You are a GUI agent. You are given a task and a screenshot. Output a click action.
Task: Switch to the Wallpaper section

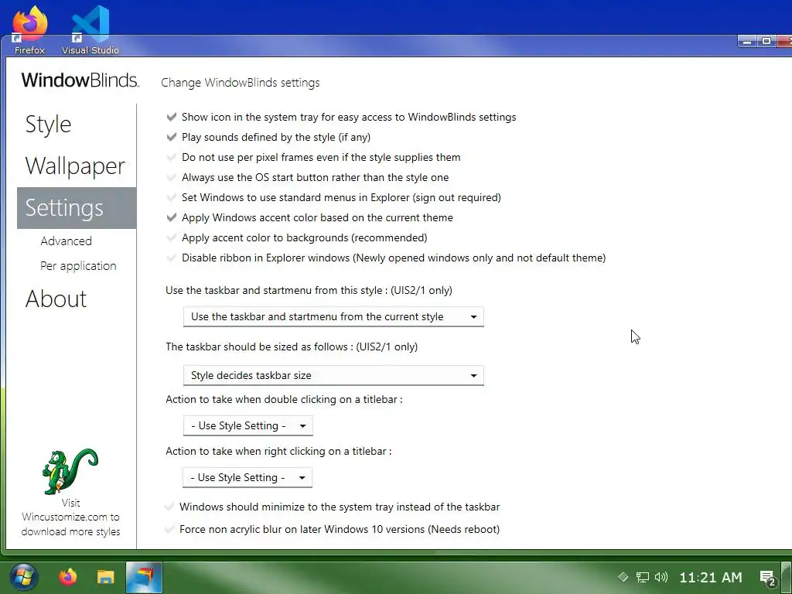tap(75, 166)
